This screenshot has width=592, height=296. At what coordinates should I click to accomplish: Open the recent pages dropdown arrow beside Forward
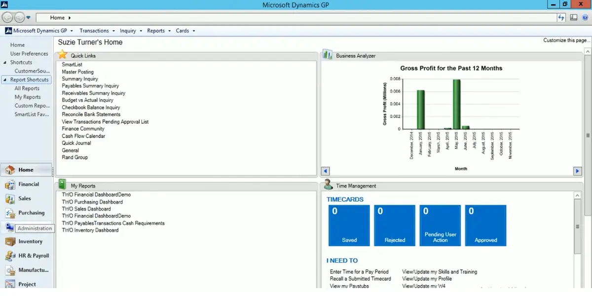(x=29, y=18)
